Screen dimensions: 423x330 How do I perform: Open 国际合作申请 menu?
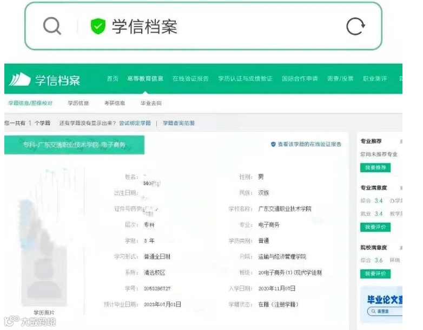coord(300,79)
